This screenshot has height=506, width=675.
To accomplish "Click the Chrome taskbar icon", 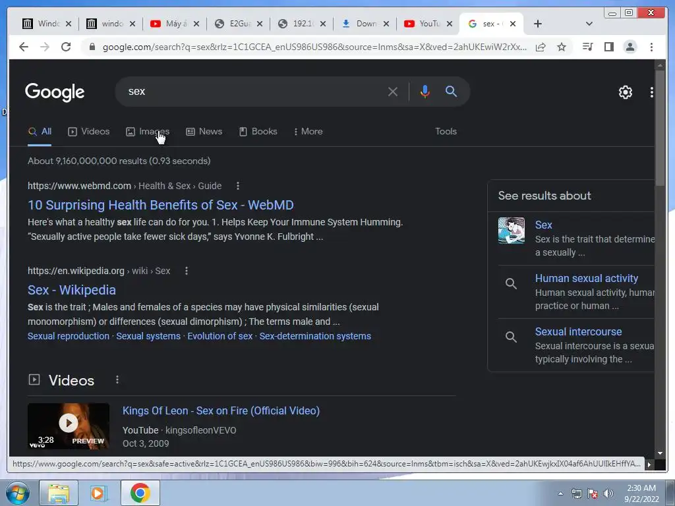I will (x=140, y=493).
